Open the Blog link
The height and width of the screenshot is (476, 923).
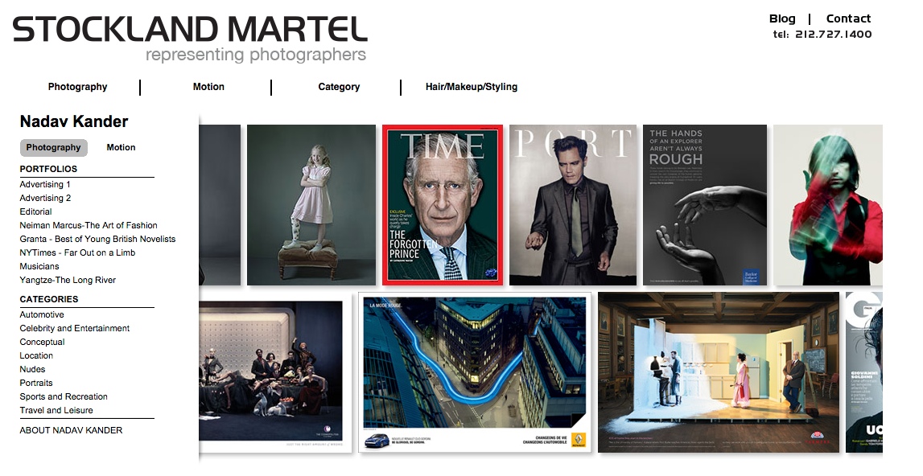tap(781, 18)
